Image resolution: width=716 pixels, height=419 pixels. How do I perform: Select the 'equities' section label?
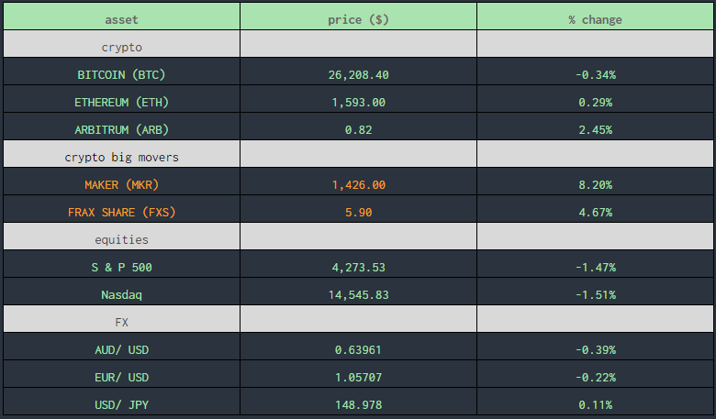[121, 240]
